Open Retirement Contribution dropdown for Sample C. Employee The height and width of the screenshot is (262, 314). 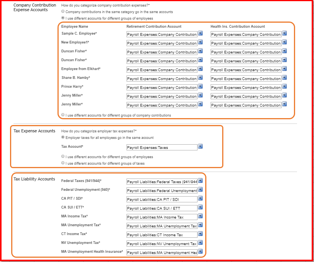pos(200,33)
